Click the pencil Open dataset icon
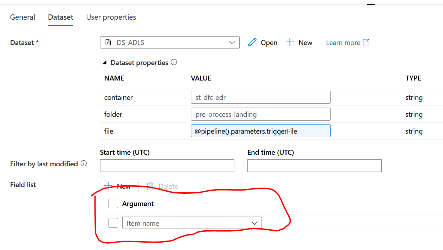Image resolution: width=443 pixels, height=250 pixels. (x=252, y=43)
